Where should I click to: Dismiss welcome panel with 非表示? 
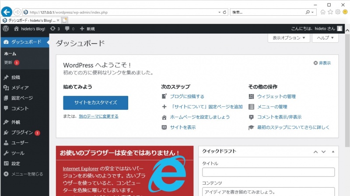(322, 63)
